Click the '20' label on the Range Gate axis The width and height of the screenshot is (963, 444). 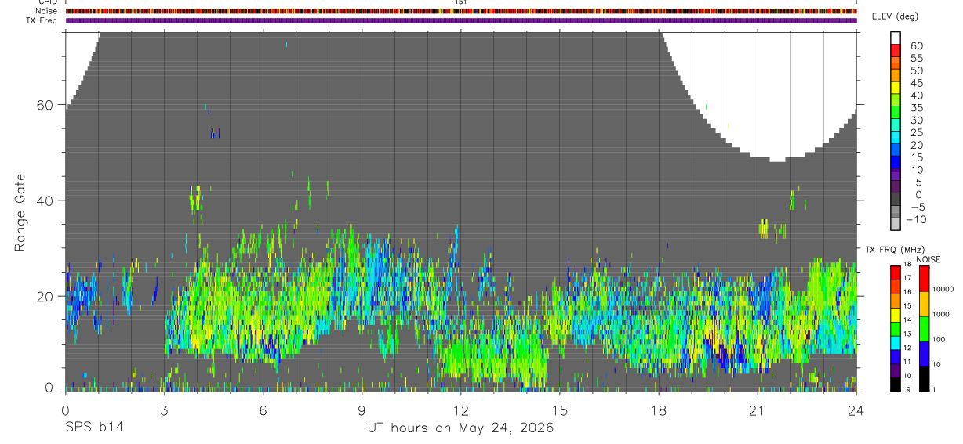coord(45,296)
